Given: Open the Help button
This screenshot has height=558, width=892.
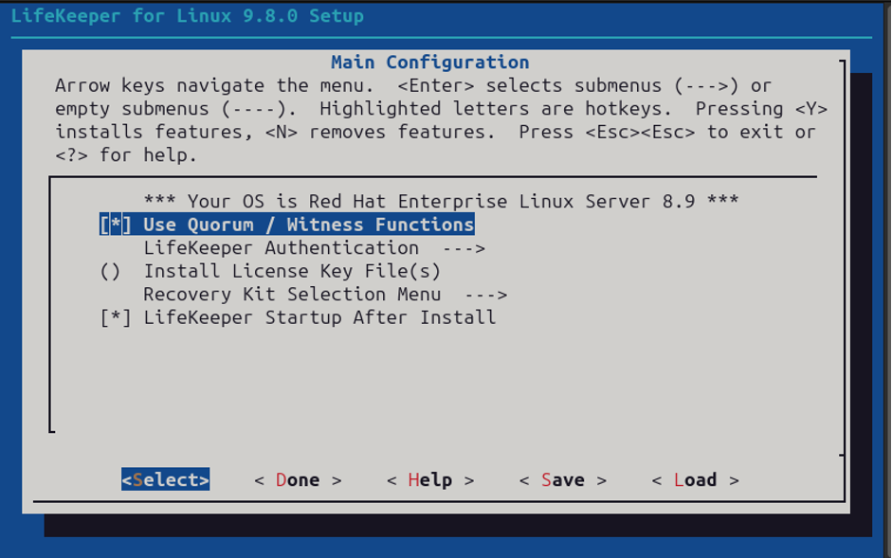Looking at the screenshot, I should click(430, 480).
